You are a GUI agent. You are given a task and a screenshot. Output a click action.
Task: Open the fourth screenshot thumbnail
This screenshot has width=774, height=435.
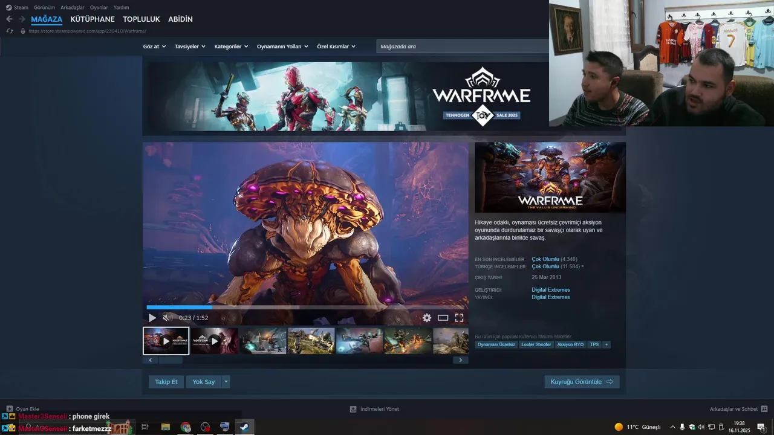point(311,341)
